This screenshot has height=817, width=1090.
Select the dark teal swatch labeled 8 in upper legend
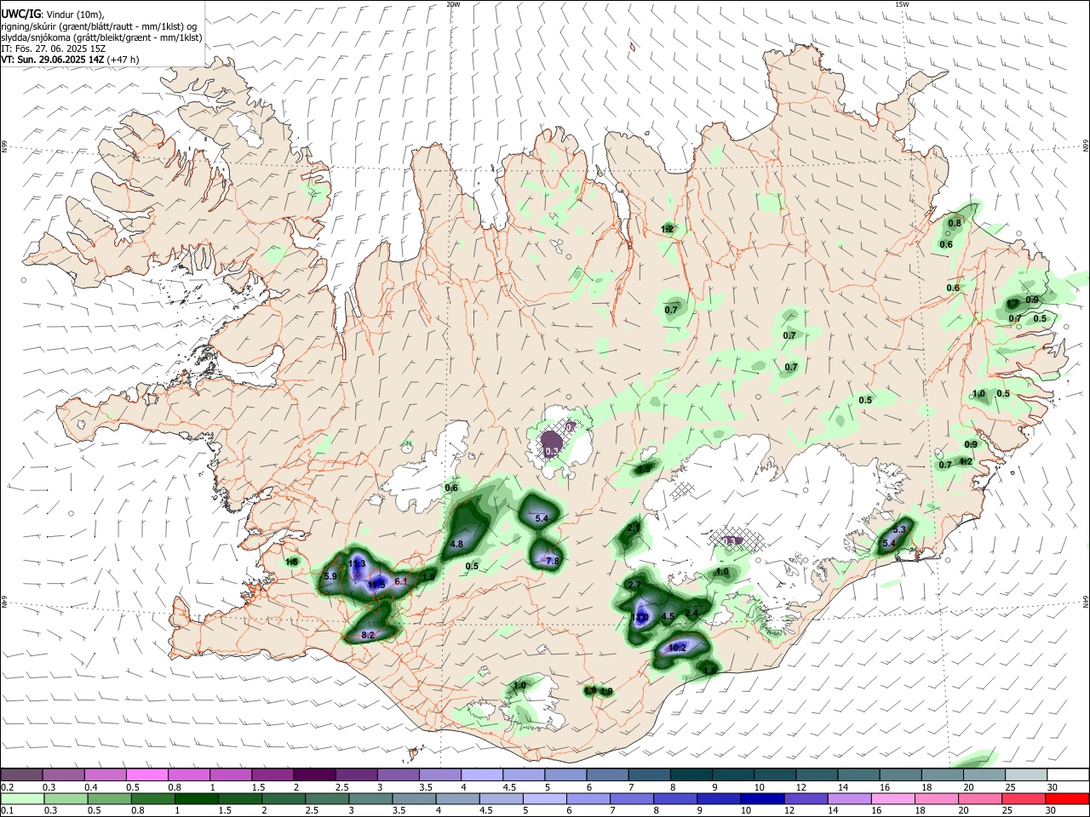691,775
